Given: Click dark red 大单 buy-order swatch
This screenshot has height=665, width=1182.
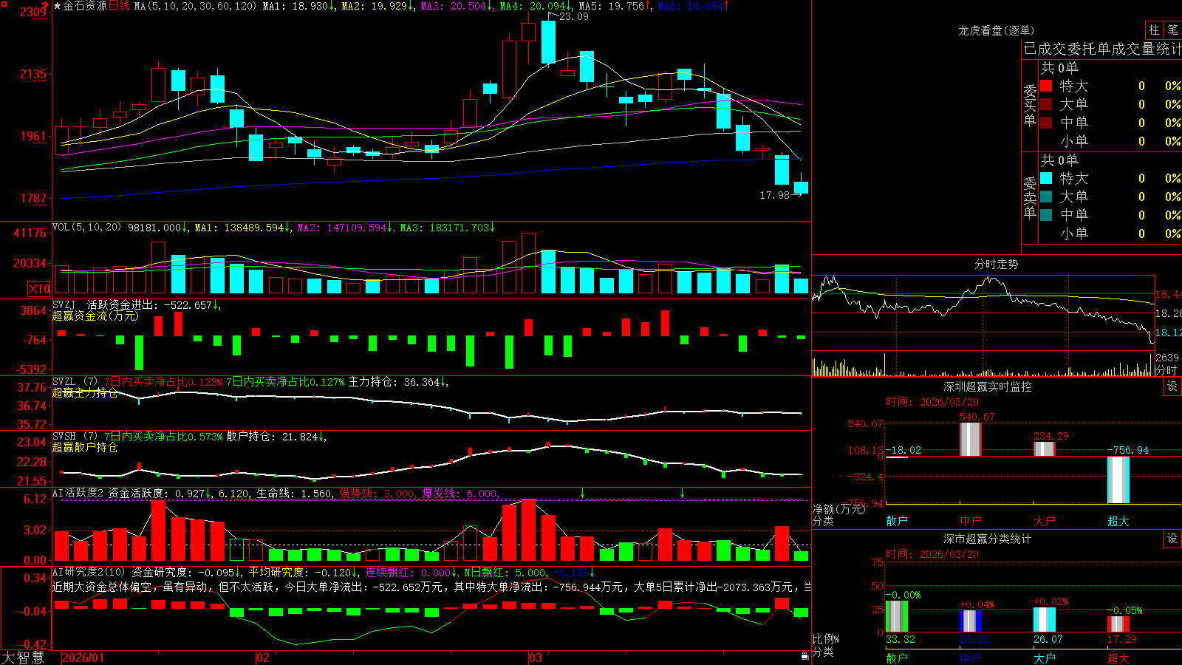Looking at the screenshot, I should click(1046, 104).
